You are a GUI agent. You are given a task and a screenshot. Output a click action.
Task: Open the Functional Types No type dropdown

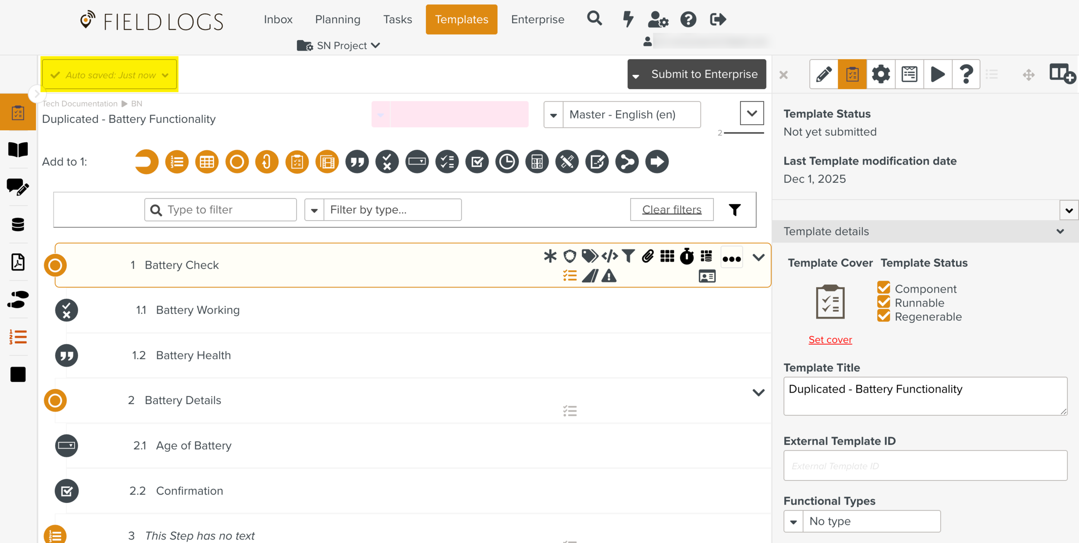(862, 521)
